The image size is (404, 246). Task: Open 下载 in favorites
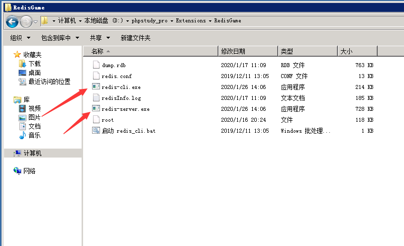point(34,64)
